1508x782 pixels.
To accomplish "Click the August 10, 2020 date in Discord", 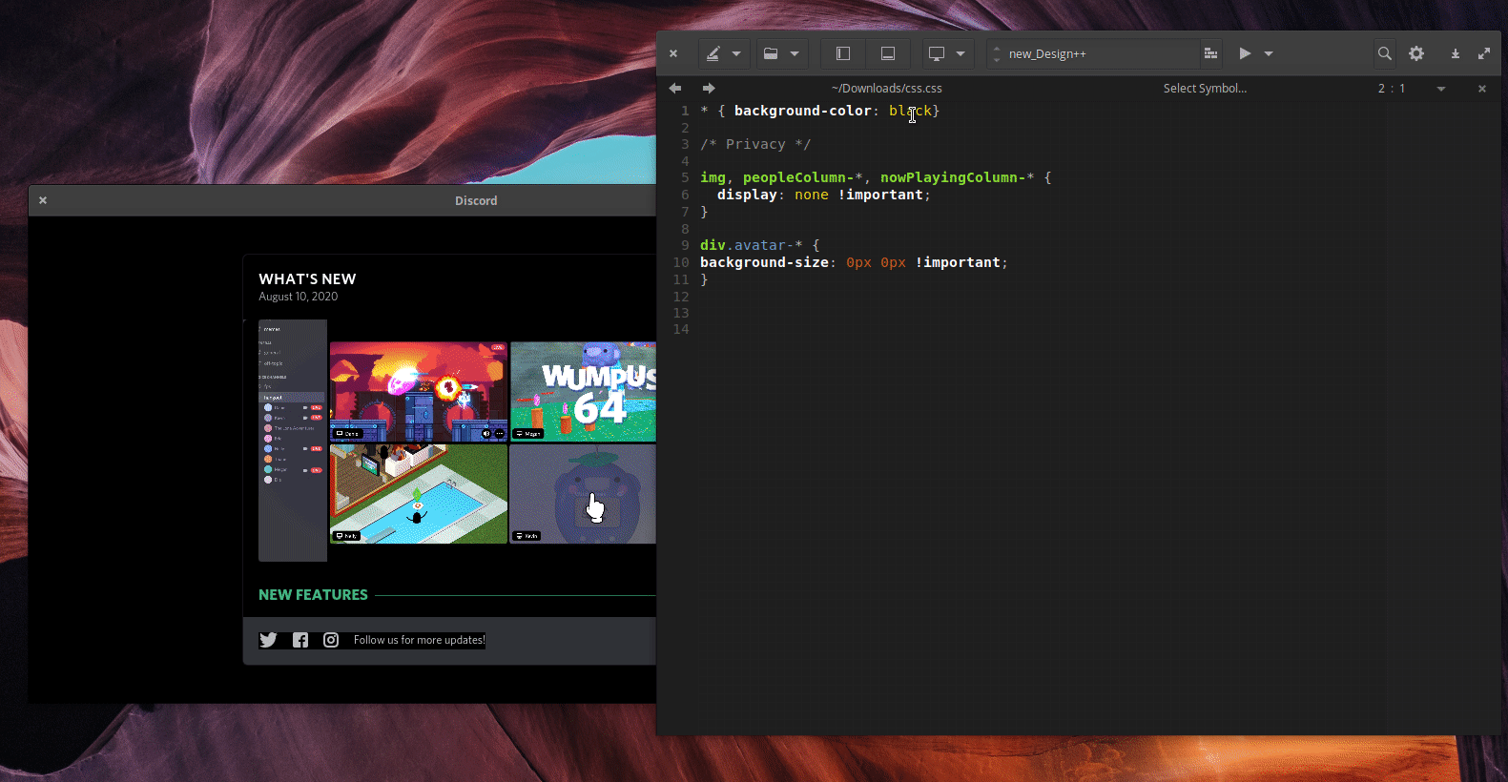I will pos(299,297).
